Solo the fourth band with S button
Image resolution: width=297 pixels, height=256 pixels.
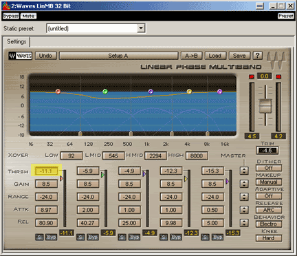coord(164,237)
